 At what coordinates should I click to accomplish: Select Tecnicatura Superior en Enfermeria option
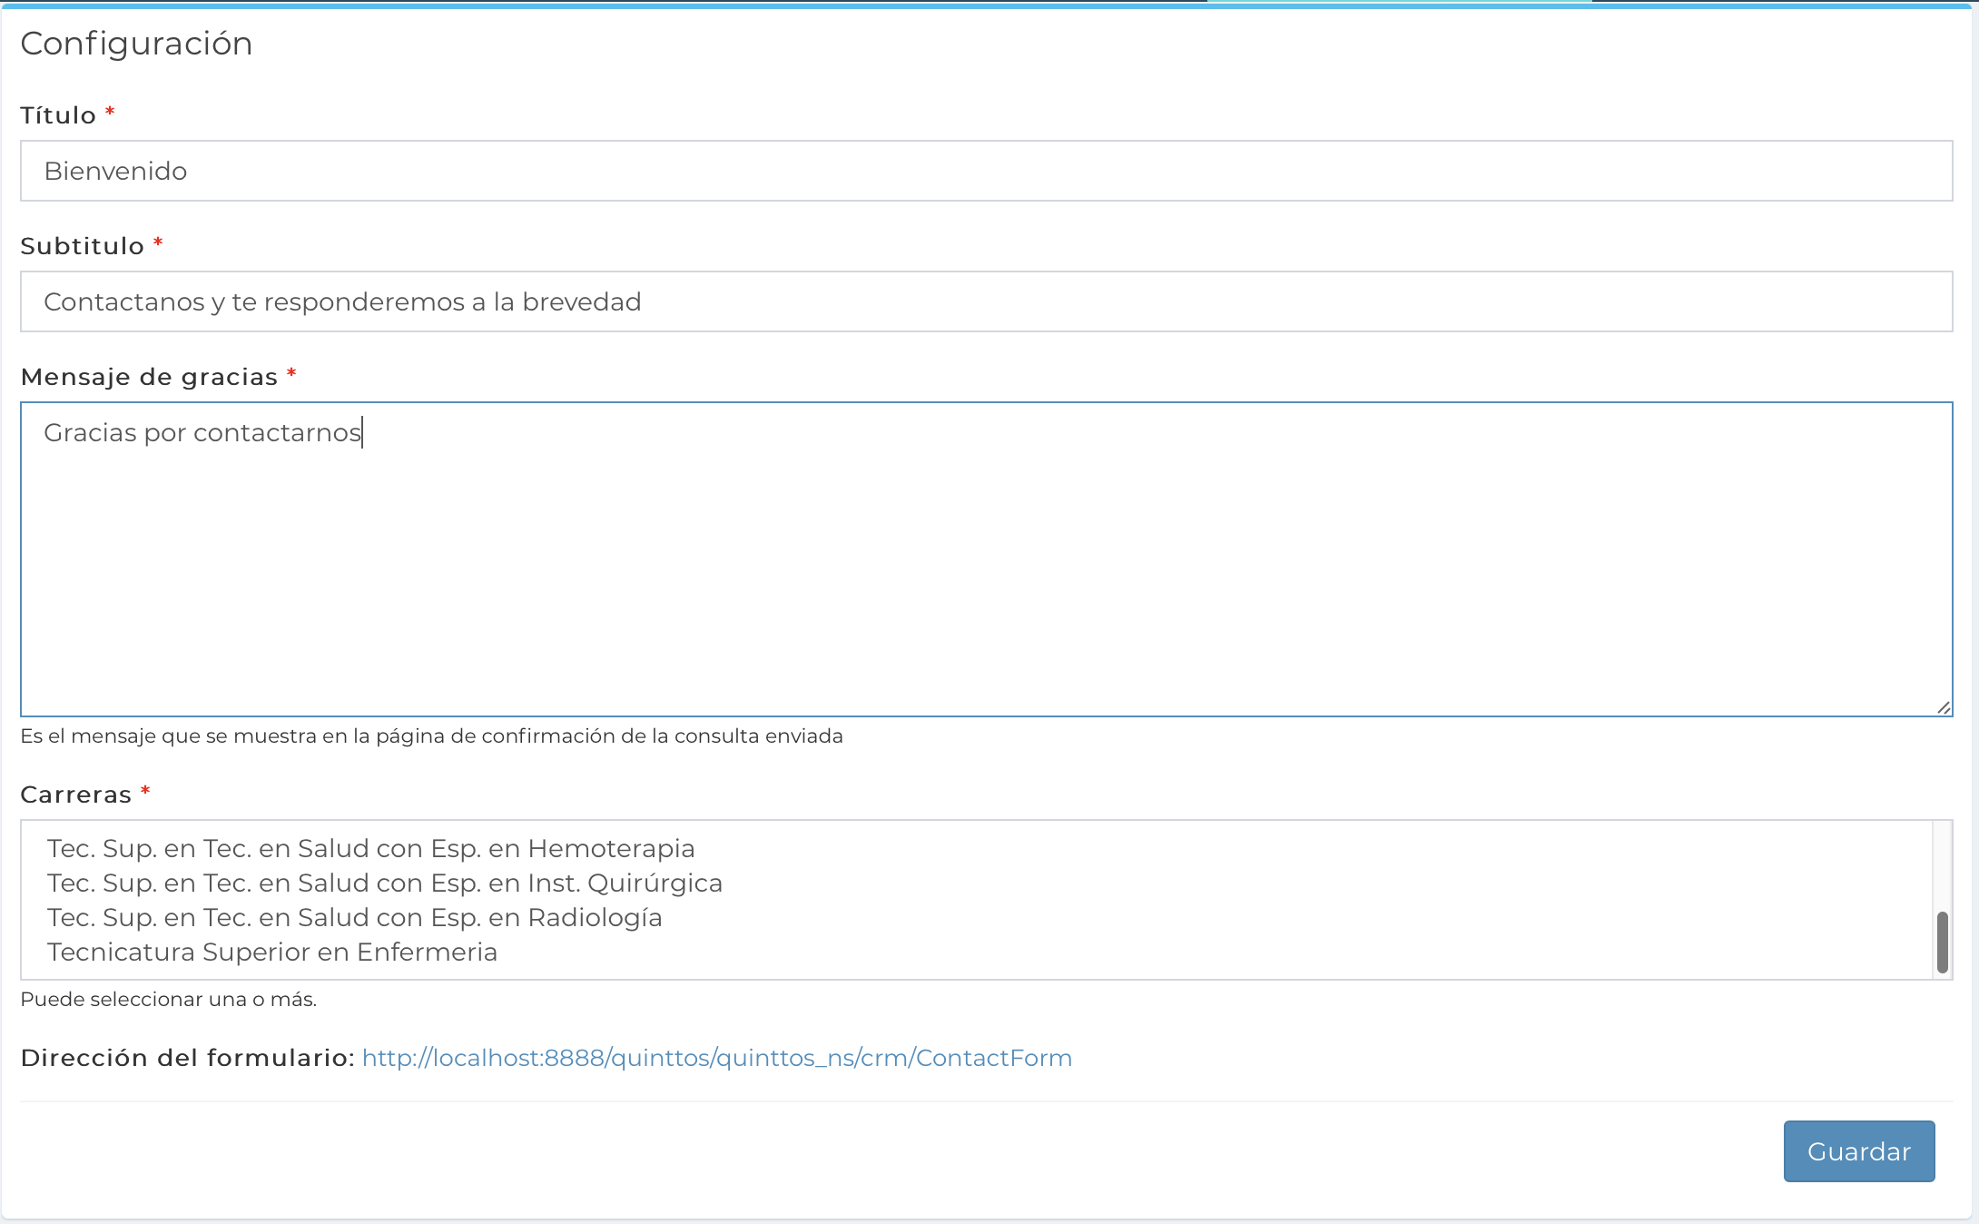[x=272, y=952]
